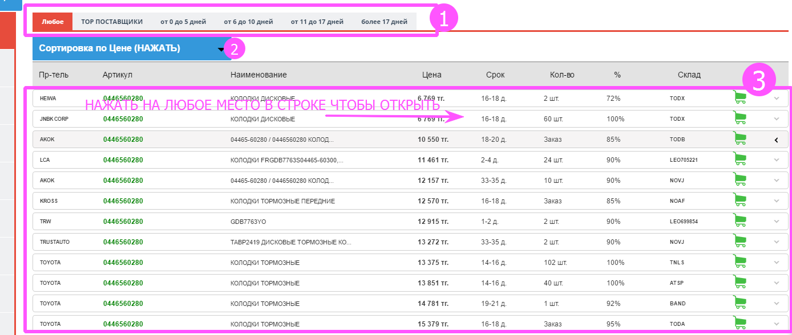Switch to TOP ПОСТАВЩИКИ tab
The height and width of the screenshot is (335, 792).
click(x=112, y=22)
